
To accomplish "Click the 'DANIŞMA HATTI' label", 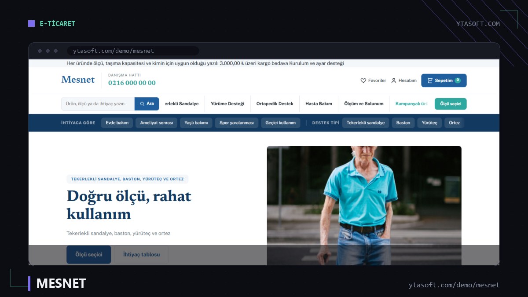I will pyautogui.click(x=125, y=75).
